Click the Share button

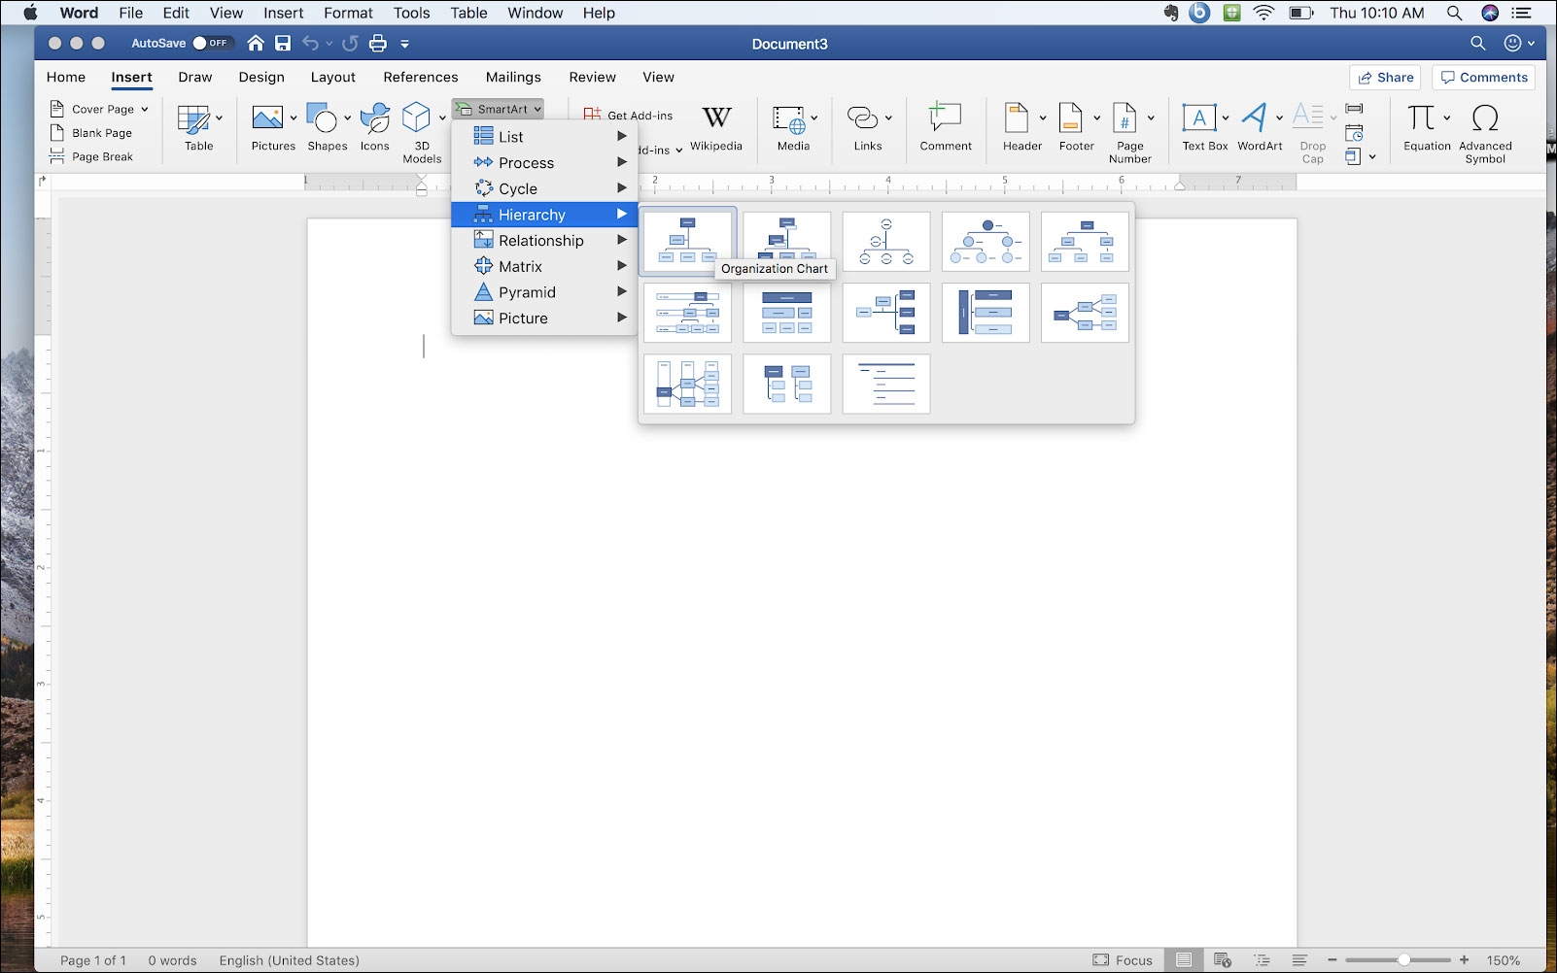click(x=1385, y=78)
